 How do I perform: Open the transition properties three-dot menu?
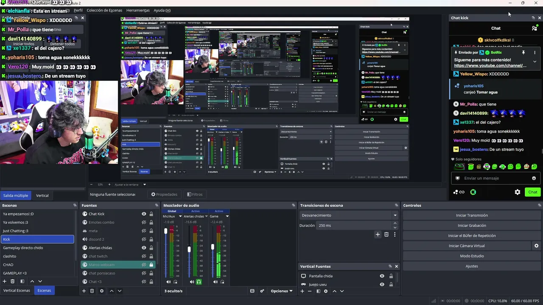(x=395, y=234)
